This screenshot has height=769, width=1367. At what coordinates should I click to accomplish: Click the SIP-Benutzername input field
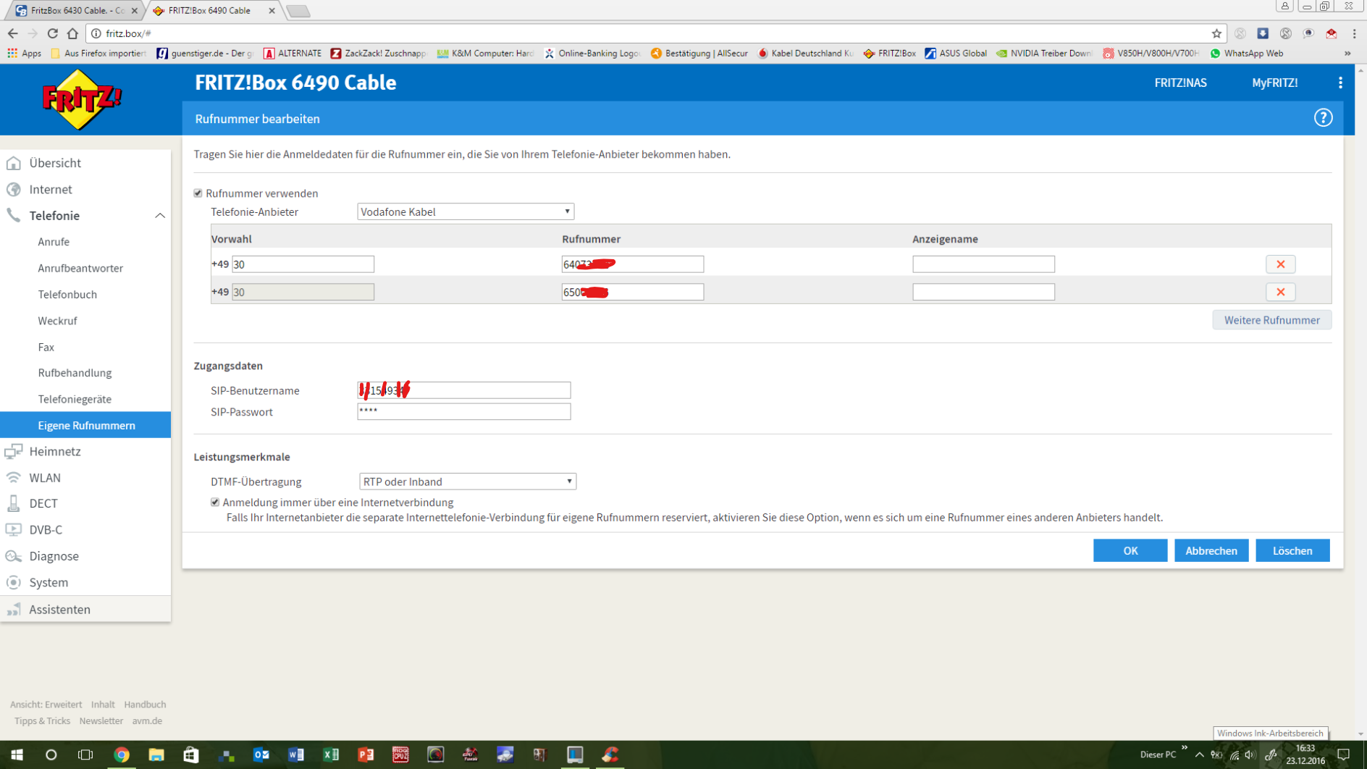click(x=463, y=390)
